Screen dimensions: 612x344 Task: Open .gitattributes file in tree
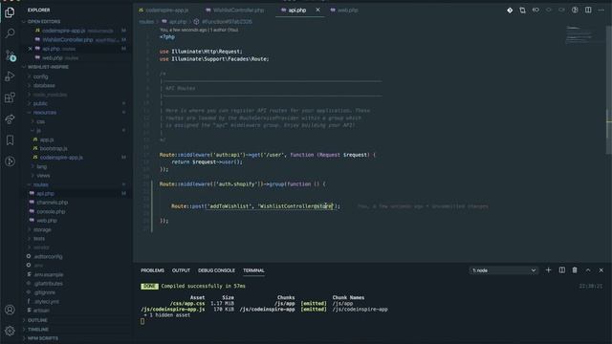click(x=49, y=284)
